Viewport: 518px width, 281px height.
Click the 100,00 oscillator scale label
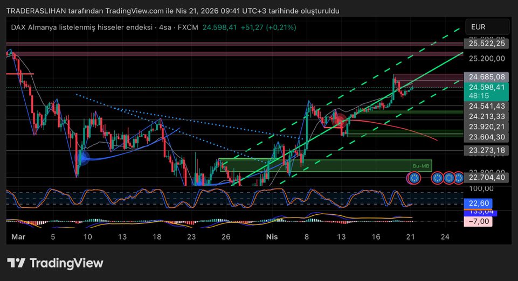click(481, 188)
